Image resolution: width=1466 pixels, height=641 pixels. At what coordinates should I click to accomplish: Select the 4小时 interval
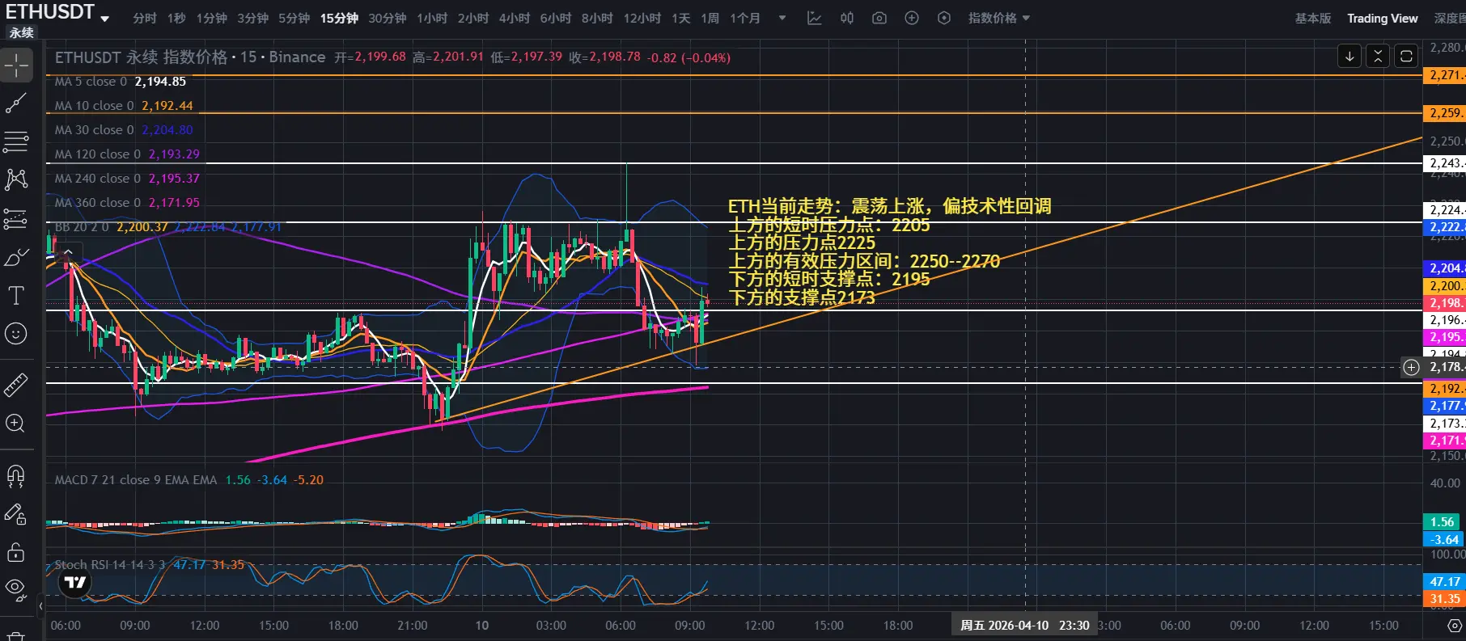click(515, 18)
